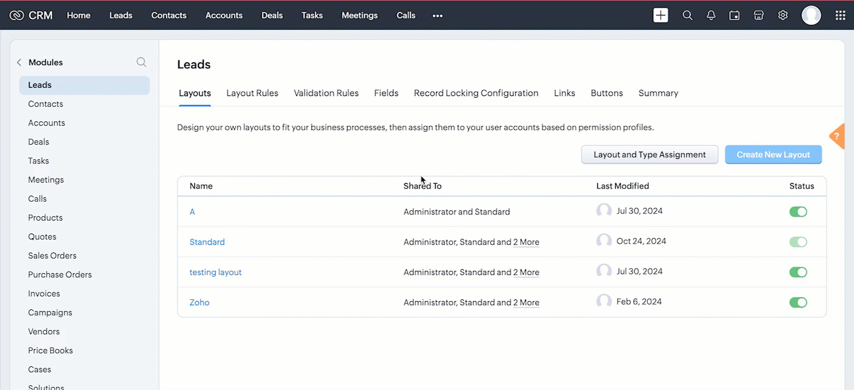Screen dimensions: 854x390
Task: Search modules using the magnifier icon
Action: coord(141,62)
